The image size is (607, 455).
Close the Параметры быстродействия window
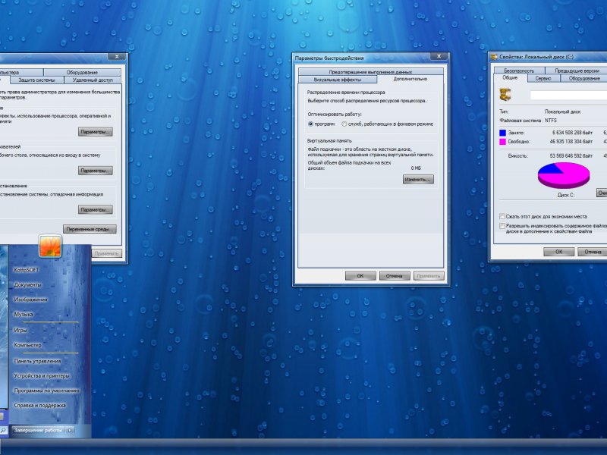click(x=439, y=56)
